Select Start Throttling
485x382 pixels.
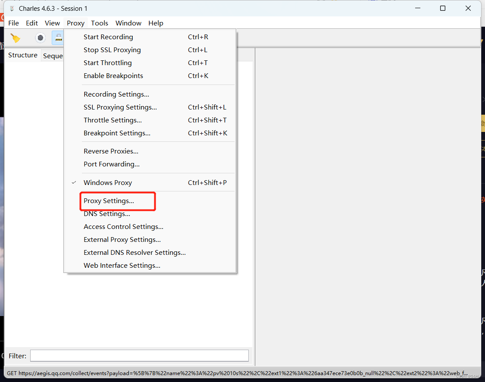(150, 63)
